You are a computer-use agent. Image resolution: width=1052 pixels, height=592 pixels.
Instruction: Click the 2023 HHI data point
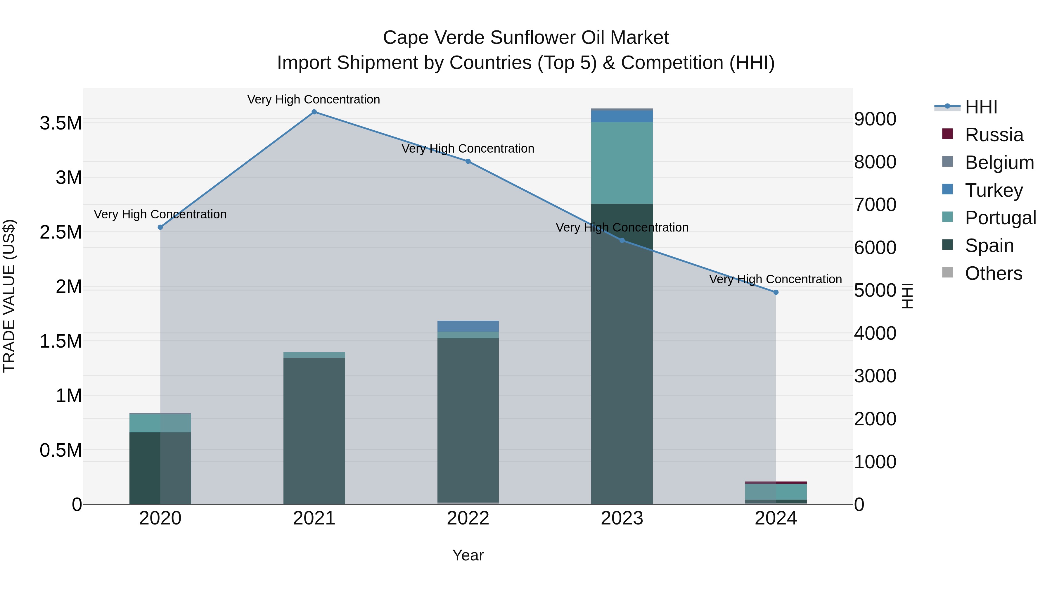coord(622,241)
